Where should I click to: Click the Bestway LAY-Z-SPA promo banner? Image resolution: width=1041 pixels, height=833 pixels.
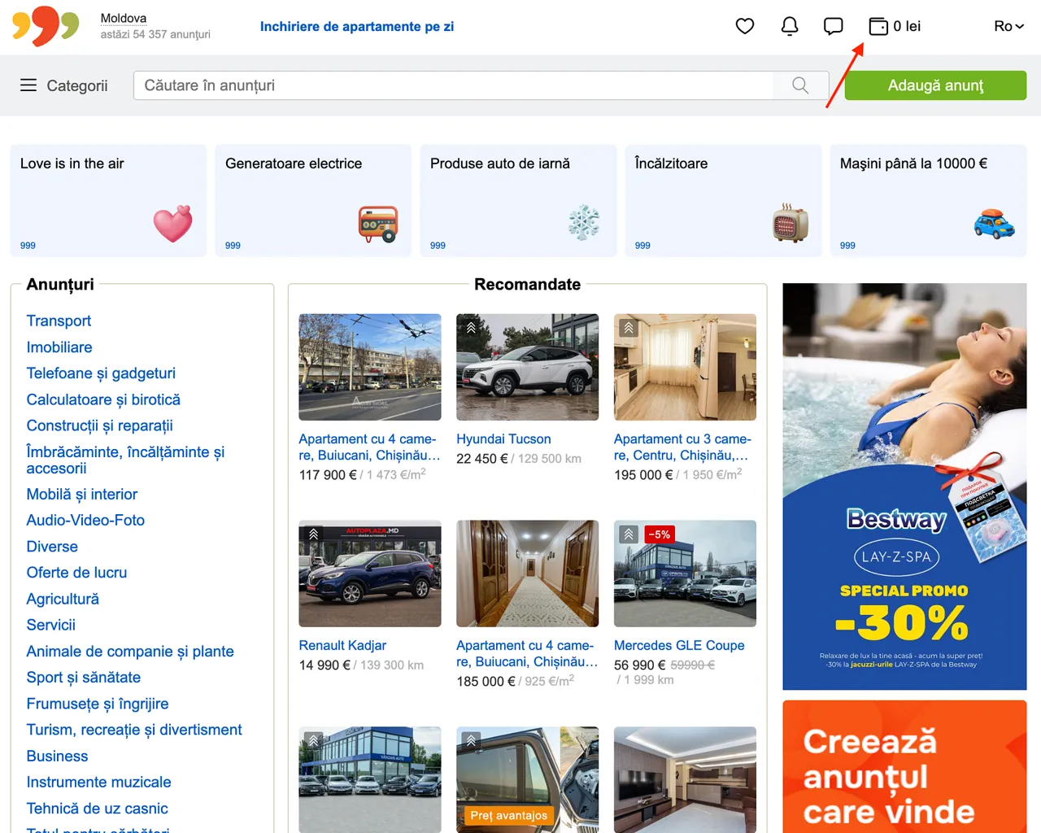(x=904, y=486)
